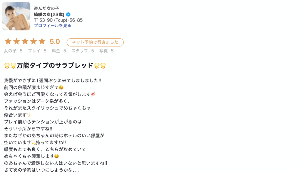
Task: Click the 遊んだ女の子 label
Action: tap(46, 9)
